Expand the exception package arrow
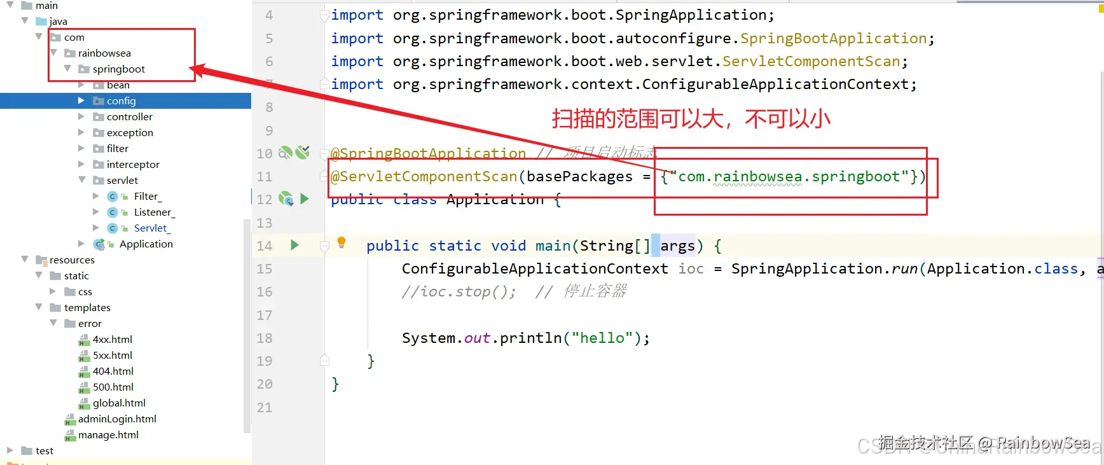 tap(81, 132)
